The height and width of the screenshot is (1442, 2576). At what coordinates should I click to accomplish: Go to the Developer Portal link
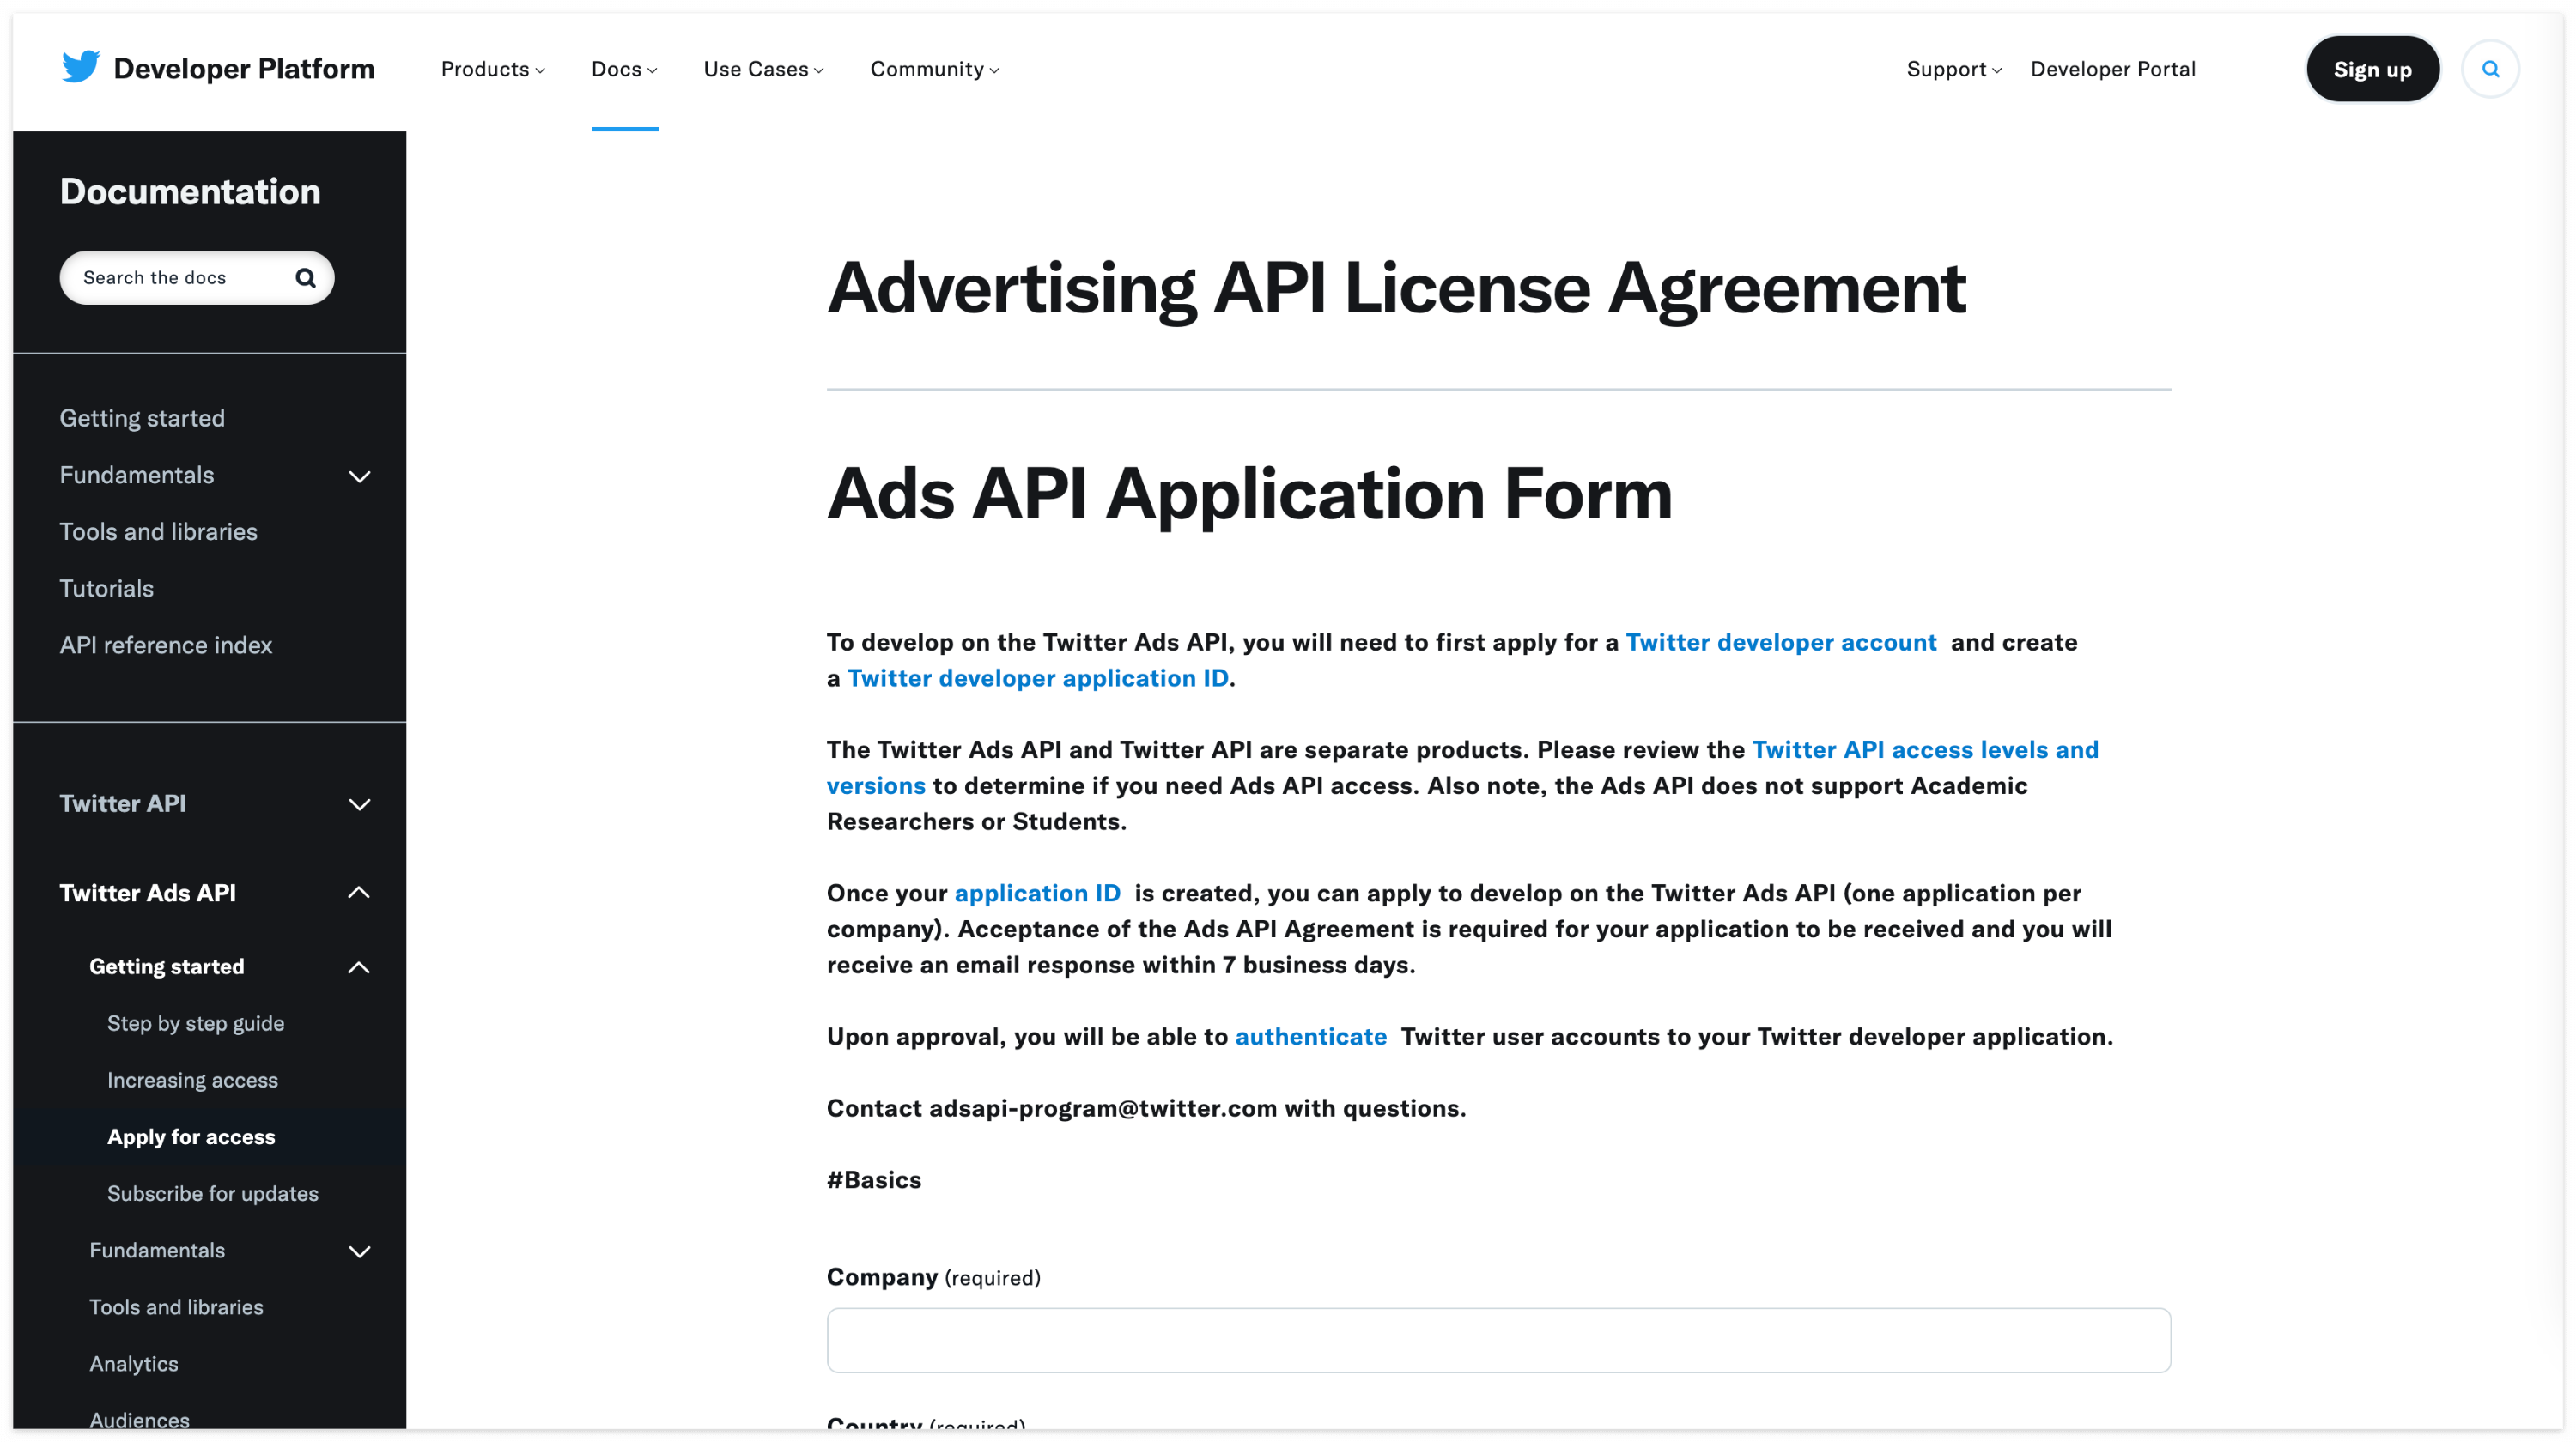[x=2112, y=69]
